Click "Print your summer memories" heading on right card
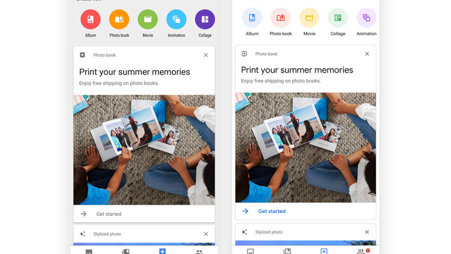 coord(297,70)
